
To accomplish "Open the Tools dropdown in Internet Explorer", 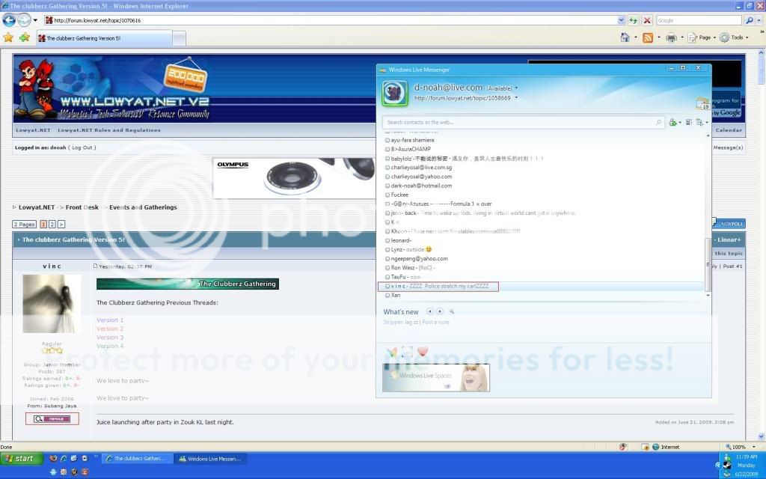I will [737, 37].
